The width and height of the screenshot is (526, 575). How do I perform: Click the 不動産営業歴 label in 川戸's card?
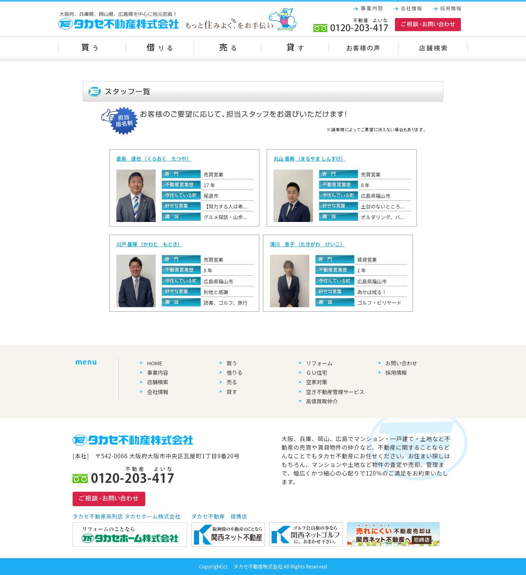[x=181, y=270]
